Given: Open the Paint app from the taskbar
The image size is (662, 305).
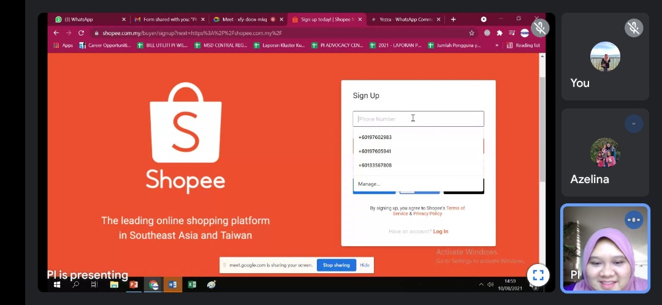Looking at the screenshot, I should (x=211, y=285).
